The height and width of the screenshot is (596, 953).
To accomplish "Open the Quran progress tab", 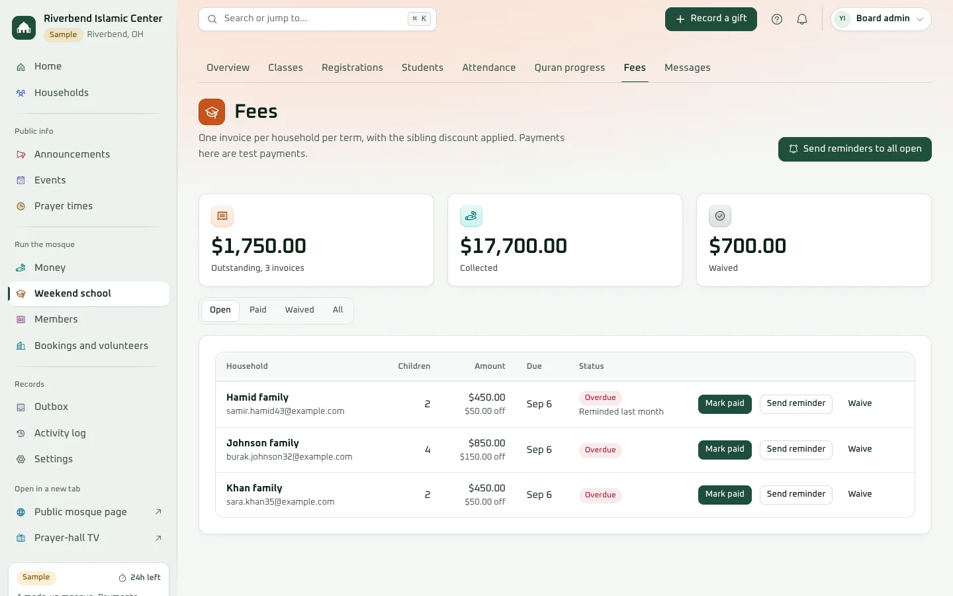I will tap(570, 68).
